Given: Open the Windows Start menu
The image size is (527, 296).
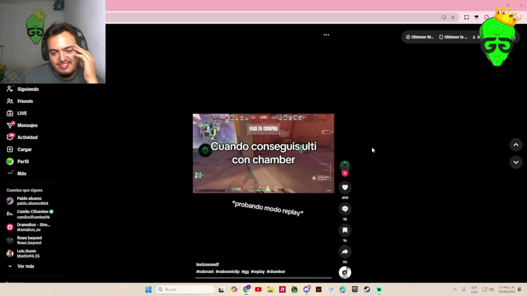Looking at the screenshot, I should tap(148, 289).
